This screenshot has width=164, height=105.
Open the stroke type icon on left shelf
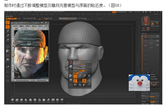click(x=8, y=51)
